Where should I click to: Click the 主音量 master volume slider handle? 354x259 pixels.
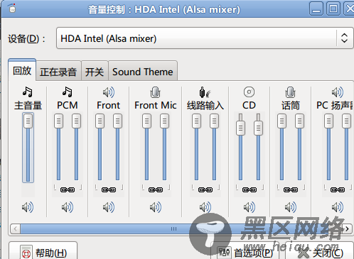(x=28, y=121)
